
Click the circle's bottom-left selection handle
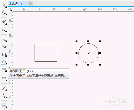[x=76, y=64]
